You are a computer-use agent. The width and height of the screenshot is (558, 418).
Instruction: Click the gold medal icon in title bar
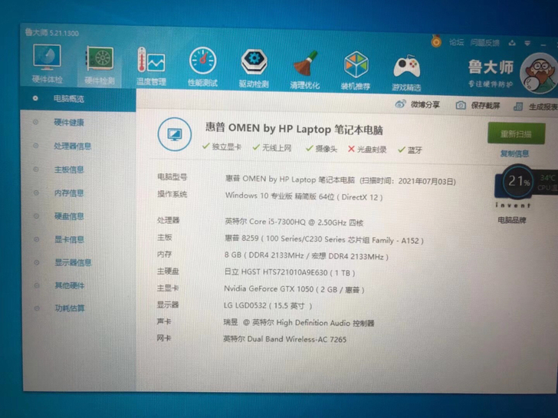pos(436,41)
